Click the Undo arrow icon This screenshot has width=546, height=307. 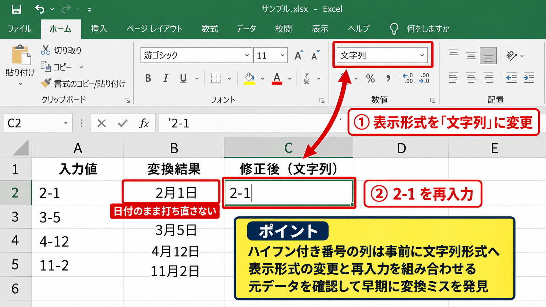[40, 9]
